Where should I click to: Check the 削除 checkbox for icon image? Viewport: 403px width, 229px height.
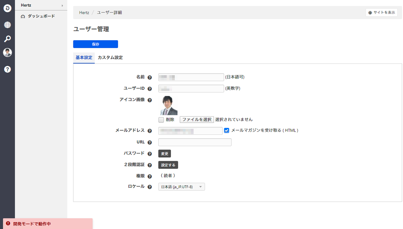[161, 120]
